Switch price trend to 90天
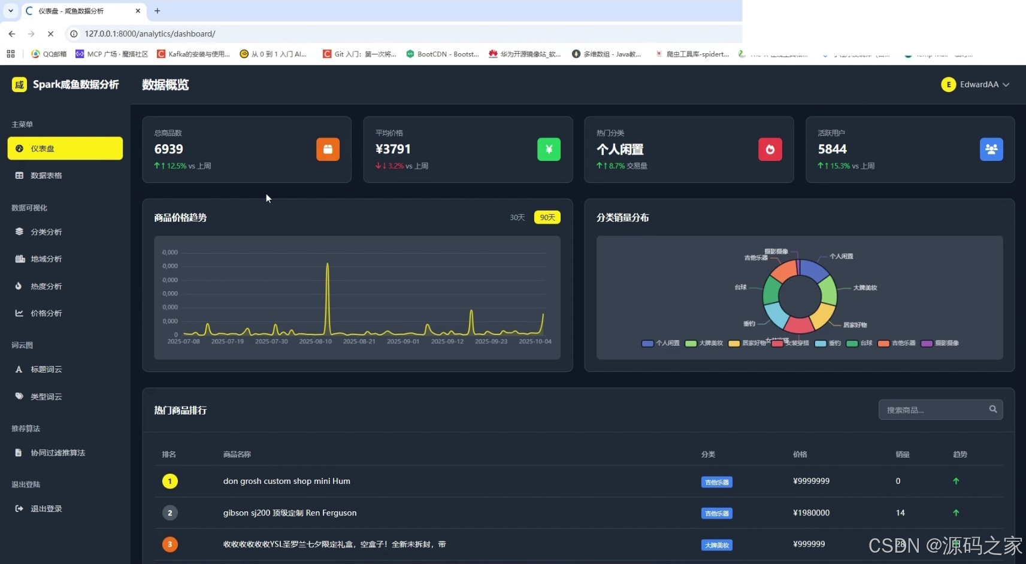 tap(547, 217)
